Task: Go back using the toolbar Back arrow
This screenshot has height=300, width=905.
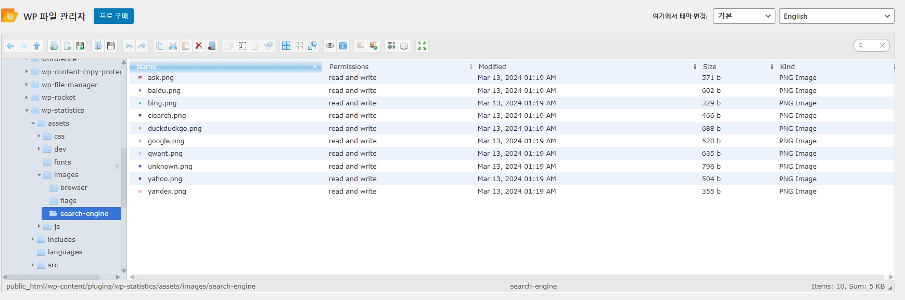Action: point(10,46)
